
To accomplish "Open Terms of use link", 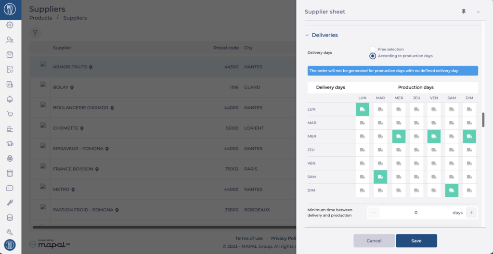I will point(249,238).
